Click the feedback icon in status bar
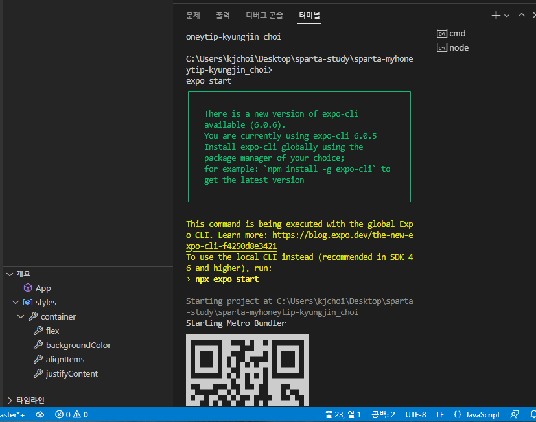Image resolution: width=536 pixels, height=422 pixels. click(x=515, y=414)
